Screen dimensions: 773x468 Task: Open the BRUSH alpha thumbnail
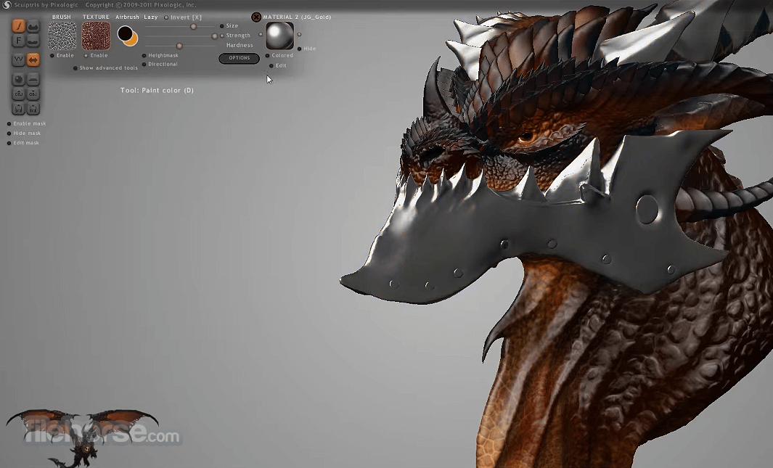point(62,36)
